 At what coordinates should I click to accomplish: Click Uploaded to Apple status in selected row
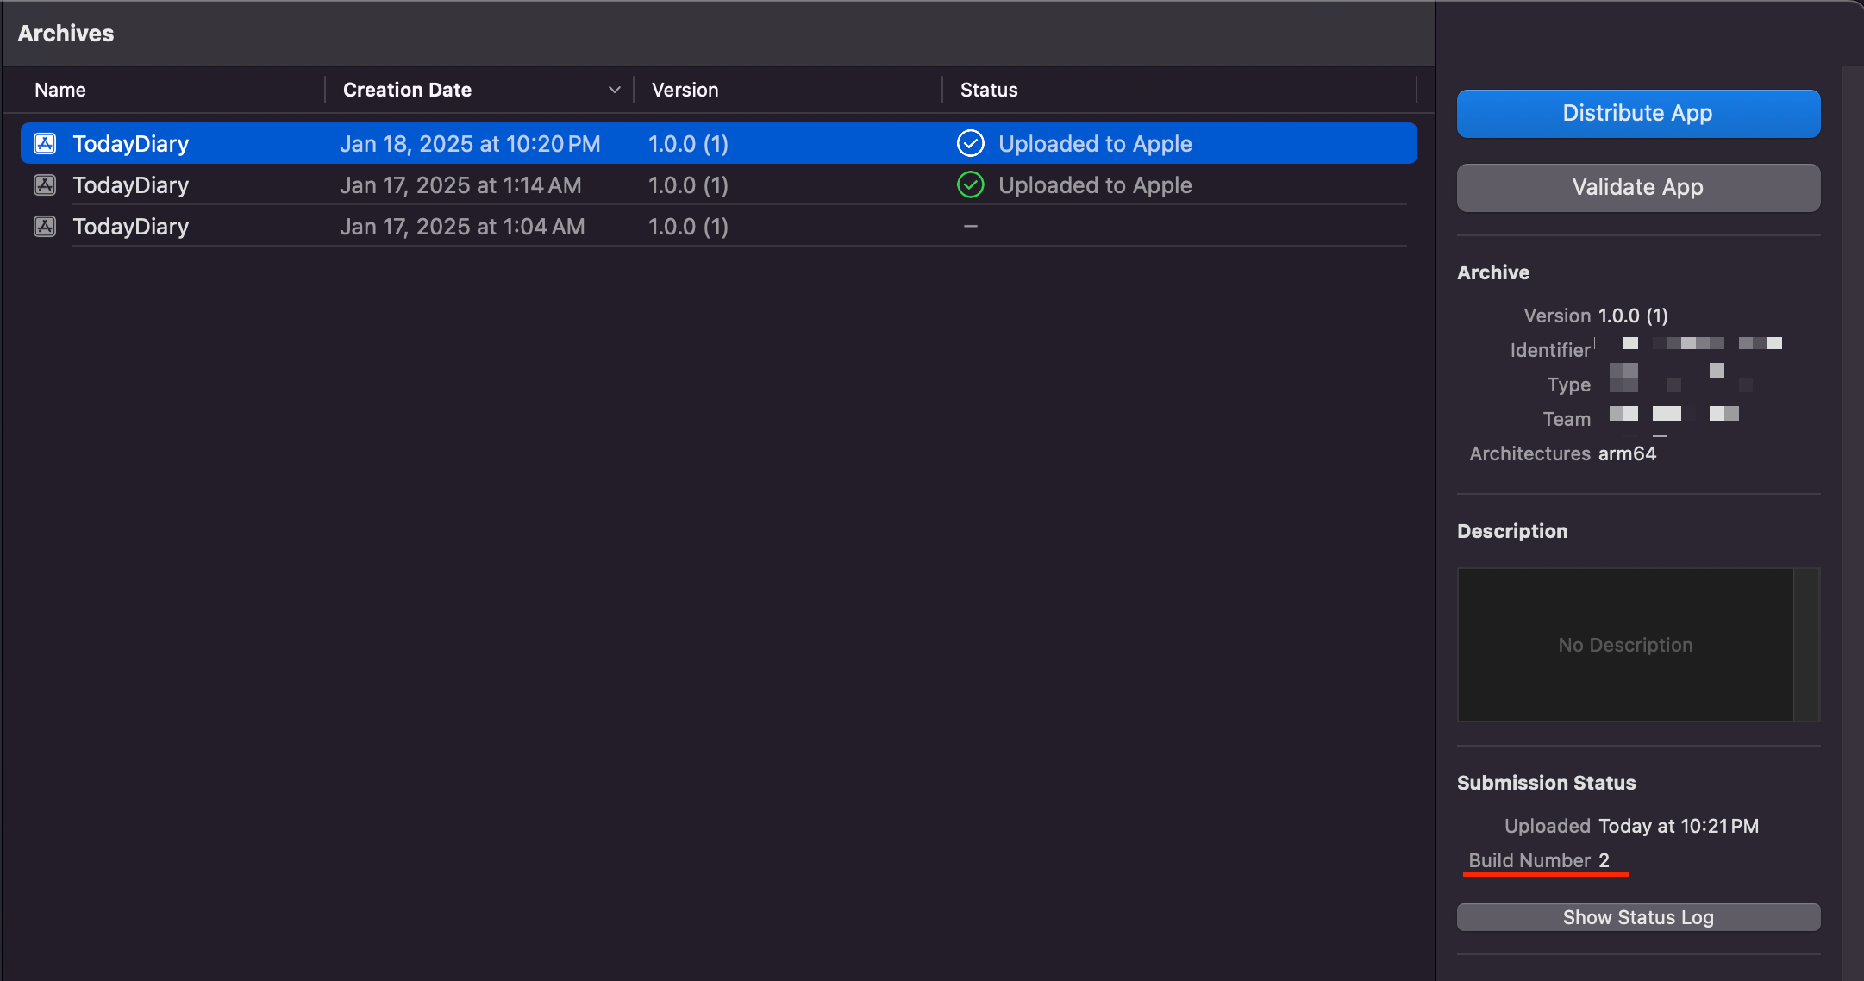1095,144
